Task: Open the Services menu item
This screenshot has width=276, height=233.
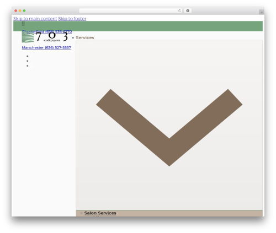Action: click(85, 37)
